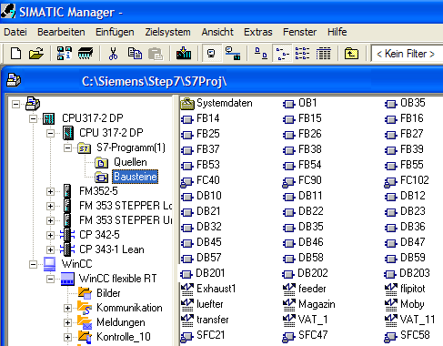443x346 pixels.
Task: Select the Exhaust1 variable table icon
Action: 187,290
